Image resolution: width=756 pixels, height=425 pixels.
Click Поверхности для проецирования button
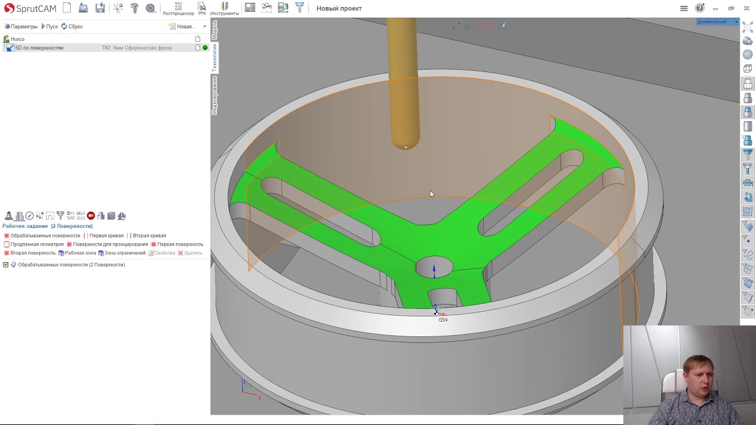[107, 244]
